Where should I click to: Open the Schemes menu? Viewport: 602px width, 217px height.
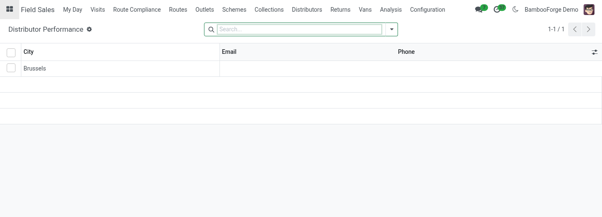coord(234,10)
